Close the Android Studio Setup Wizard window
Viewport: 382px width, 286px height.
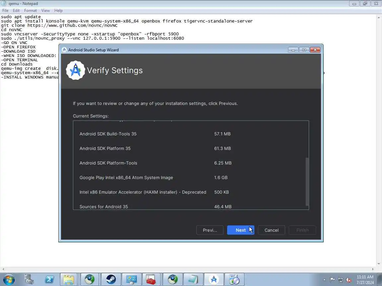click(315, 50)
